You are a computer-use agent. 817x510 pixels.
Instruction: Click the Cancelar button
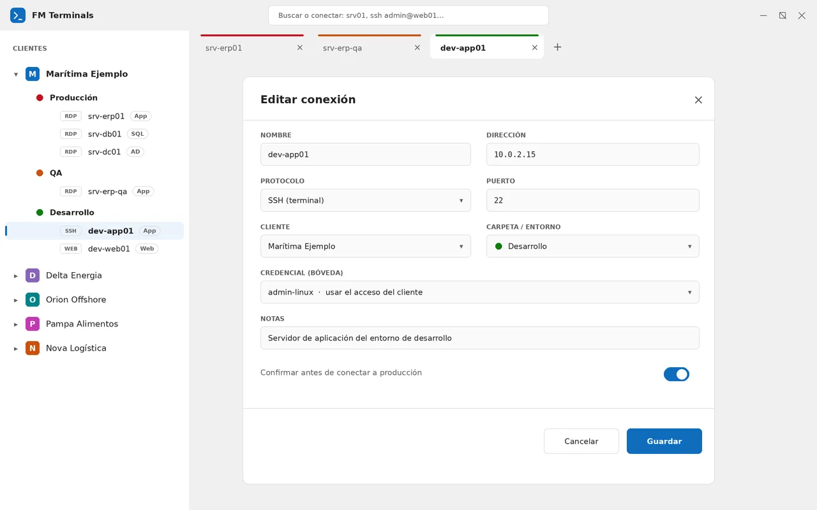tap(581, 441)
